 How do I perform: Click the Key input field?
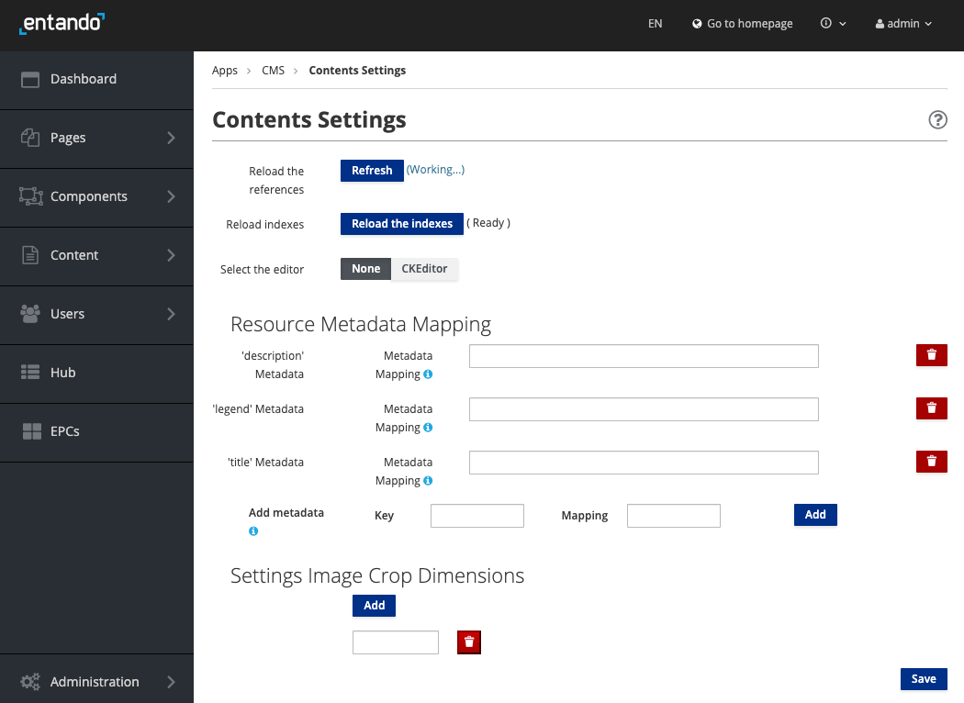point(477,516)
